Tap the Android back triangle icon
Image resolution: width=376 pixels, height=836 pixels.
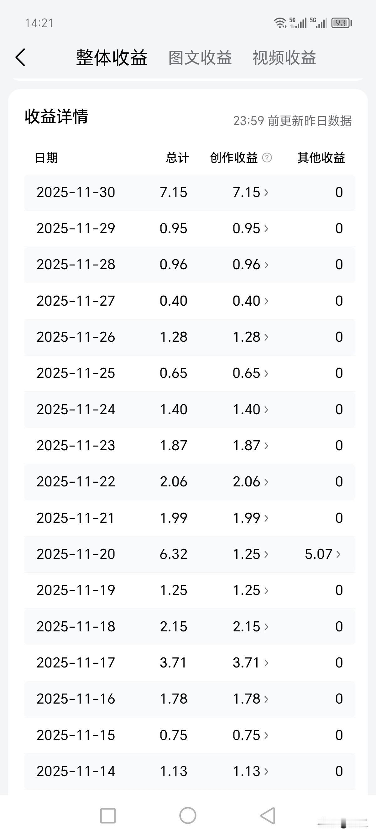268,815
